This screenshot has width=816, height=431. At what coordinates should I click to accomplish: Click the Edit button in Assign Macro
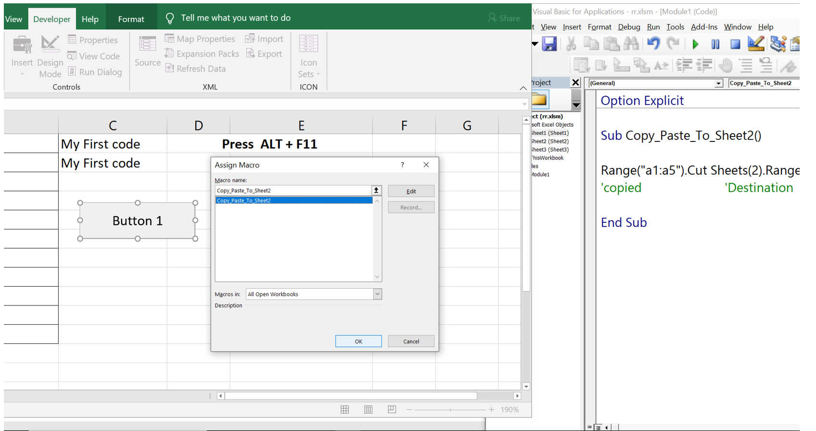click(411, 191)
